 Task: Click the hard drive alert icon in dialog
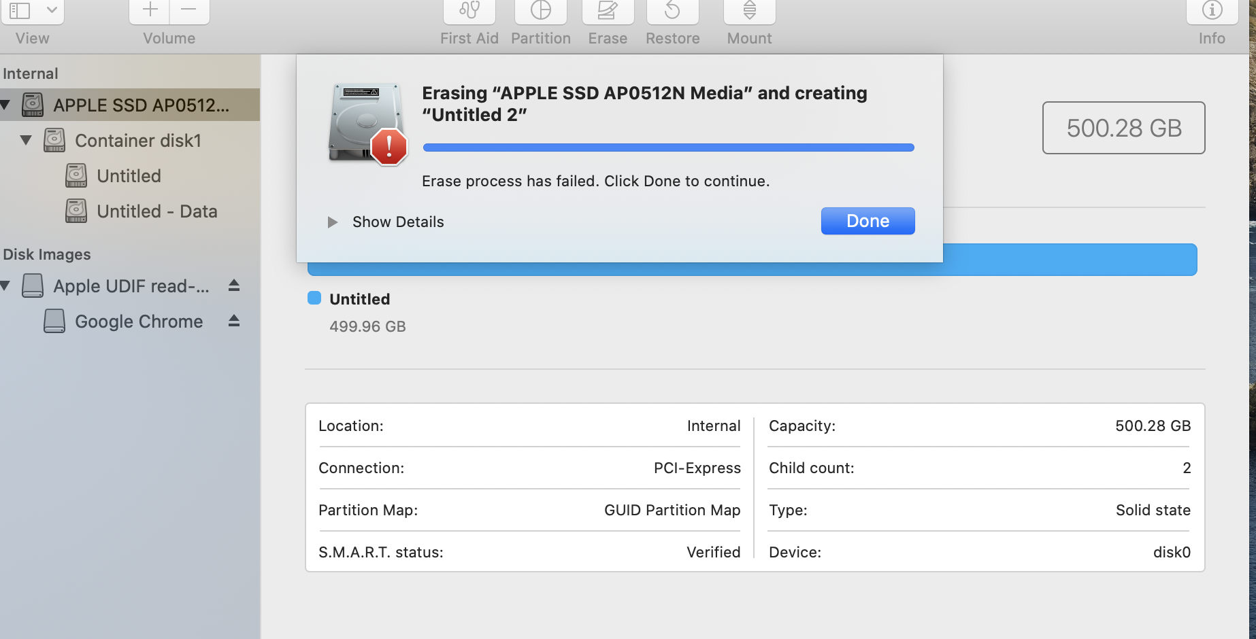click(x=368, y=124)
